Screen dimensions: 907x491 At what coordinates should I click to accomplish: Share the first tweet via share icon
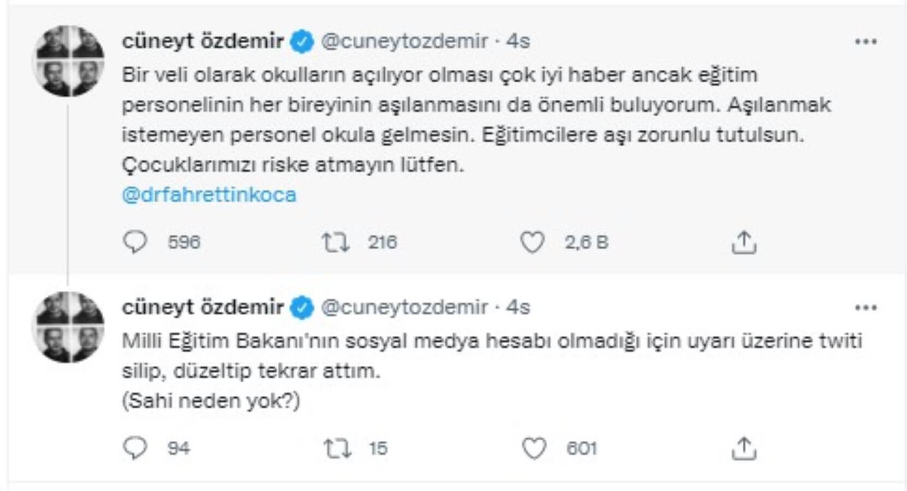click(x=744, y=242)
